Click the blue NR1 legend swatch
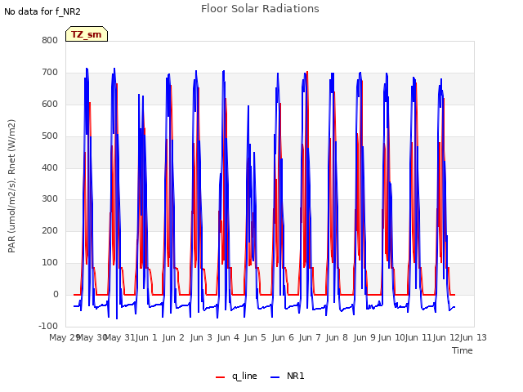Screen dimensions: 523x392 (275, 377)
